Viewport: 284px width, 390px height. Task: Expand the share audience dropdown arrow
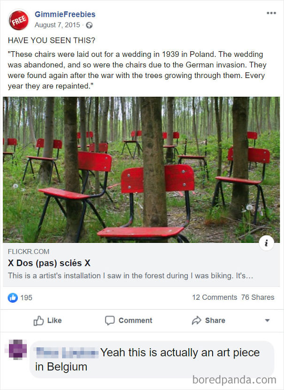pos(268,320)
